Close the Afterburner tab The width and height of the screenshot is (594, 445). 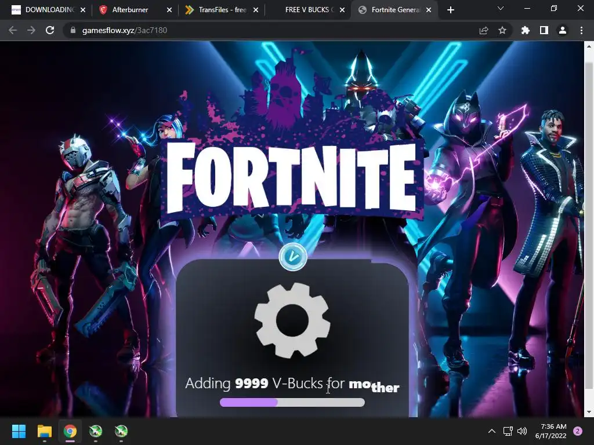point(169,10)
